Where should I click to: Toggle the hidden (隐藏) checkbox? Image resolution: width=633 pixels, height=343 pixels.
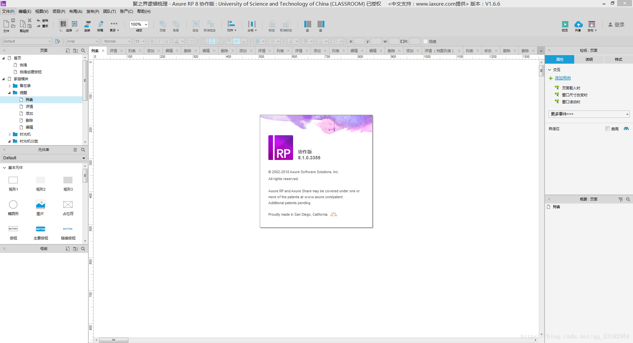(425, 42)
